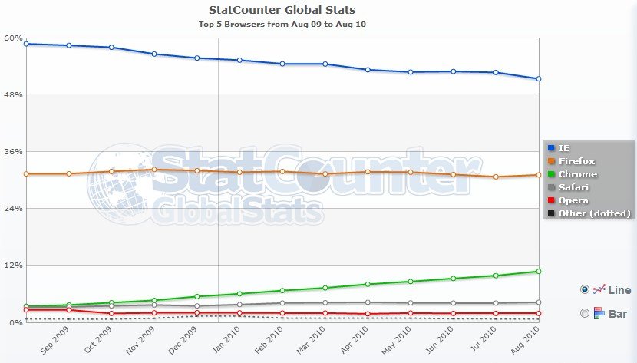Viewport: 637px width, 363px height.
Task: Click the line graph icon
Action: pos(599,289)
